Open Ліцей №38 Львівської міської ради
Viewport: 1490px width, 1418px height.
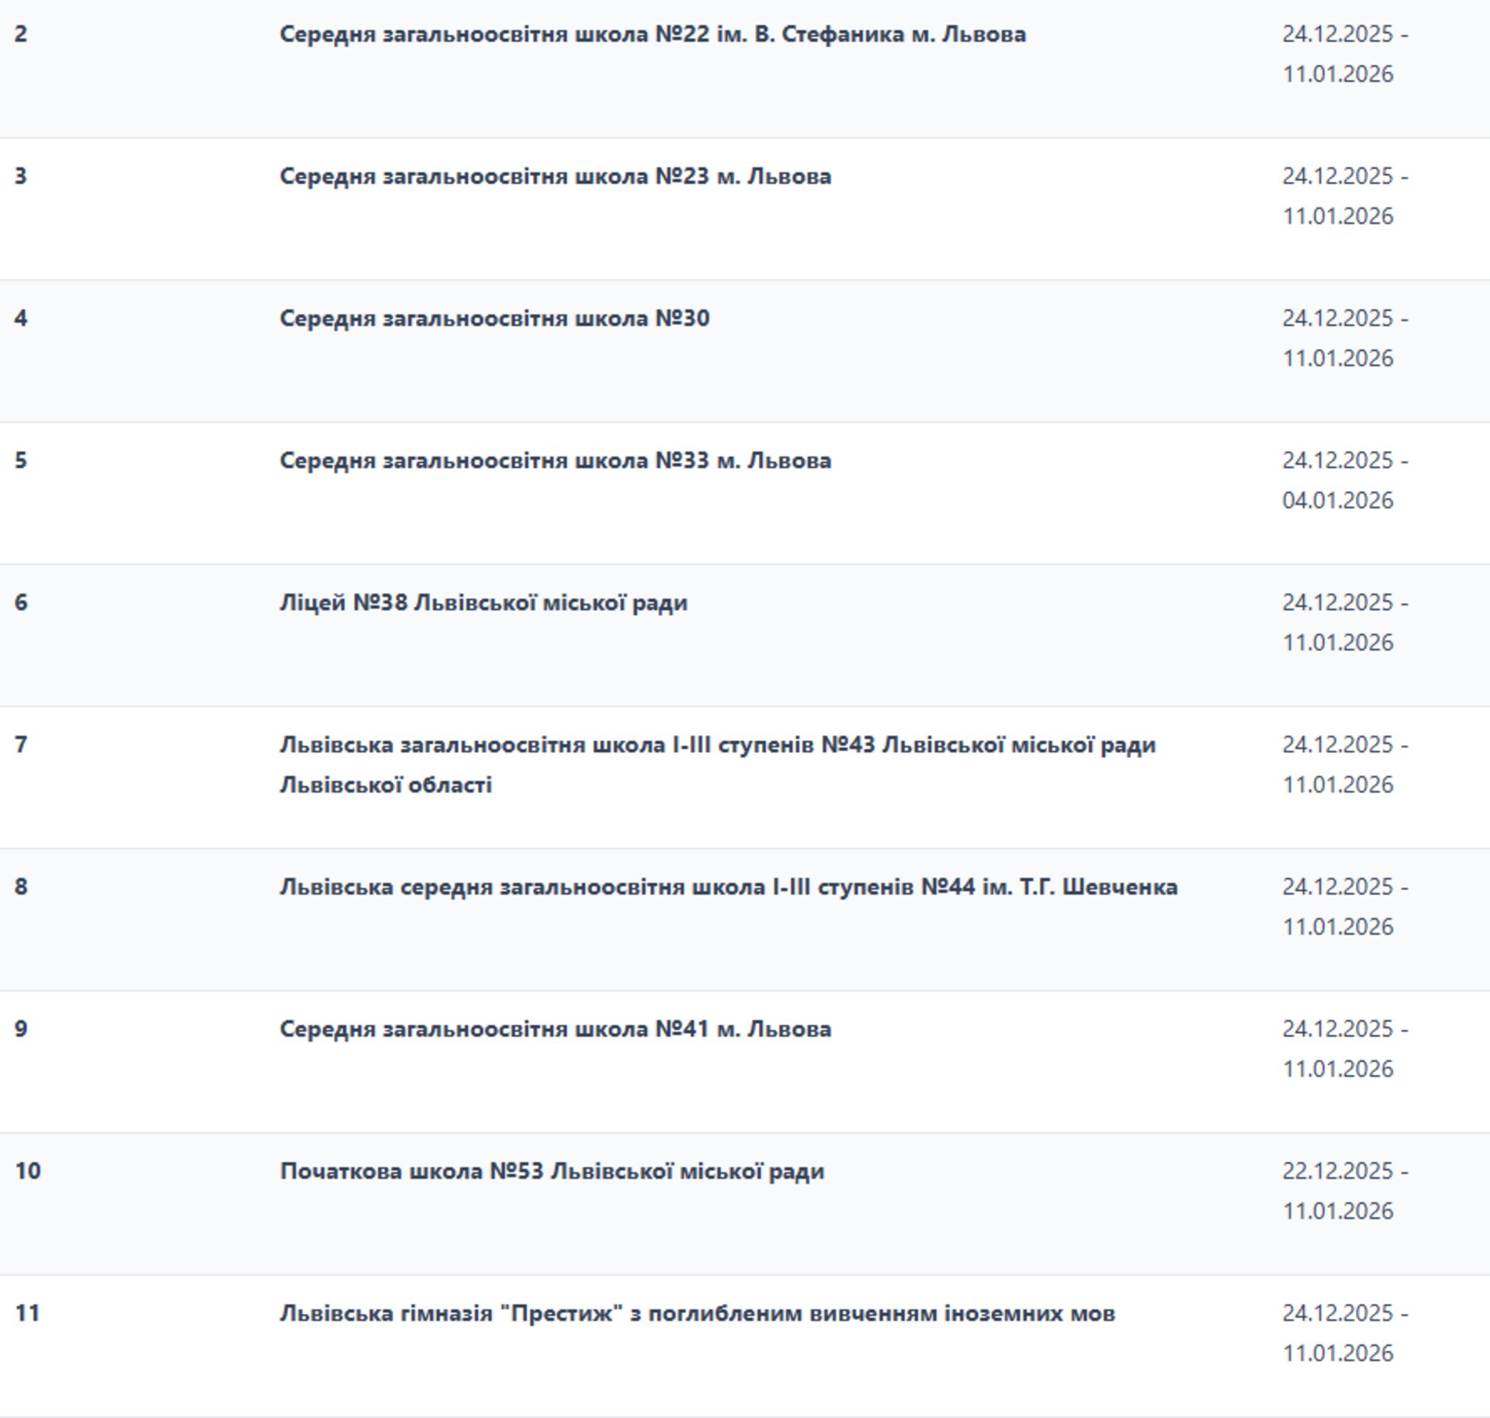tap(483, 602)
